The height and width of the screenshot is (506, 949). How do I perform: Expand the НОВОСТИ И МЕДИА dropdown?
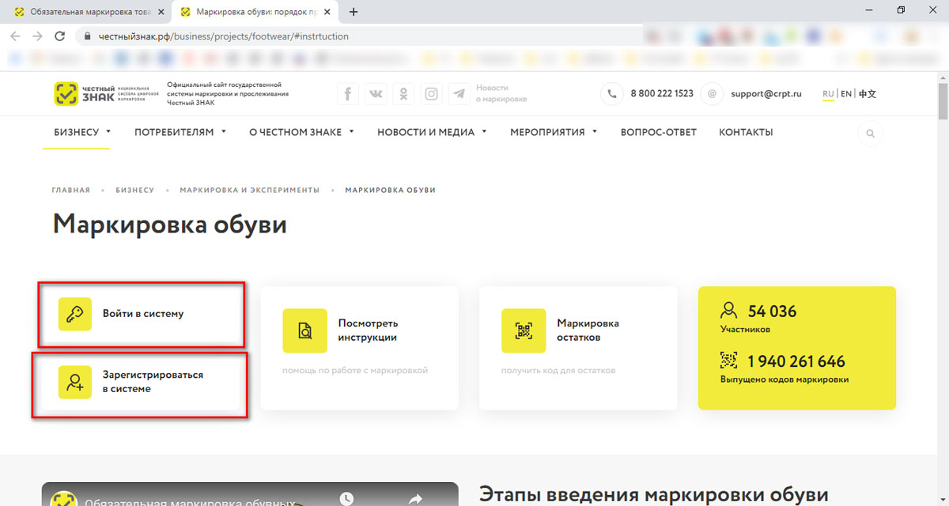coord(432,132)
